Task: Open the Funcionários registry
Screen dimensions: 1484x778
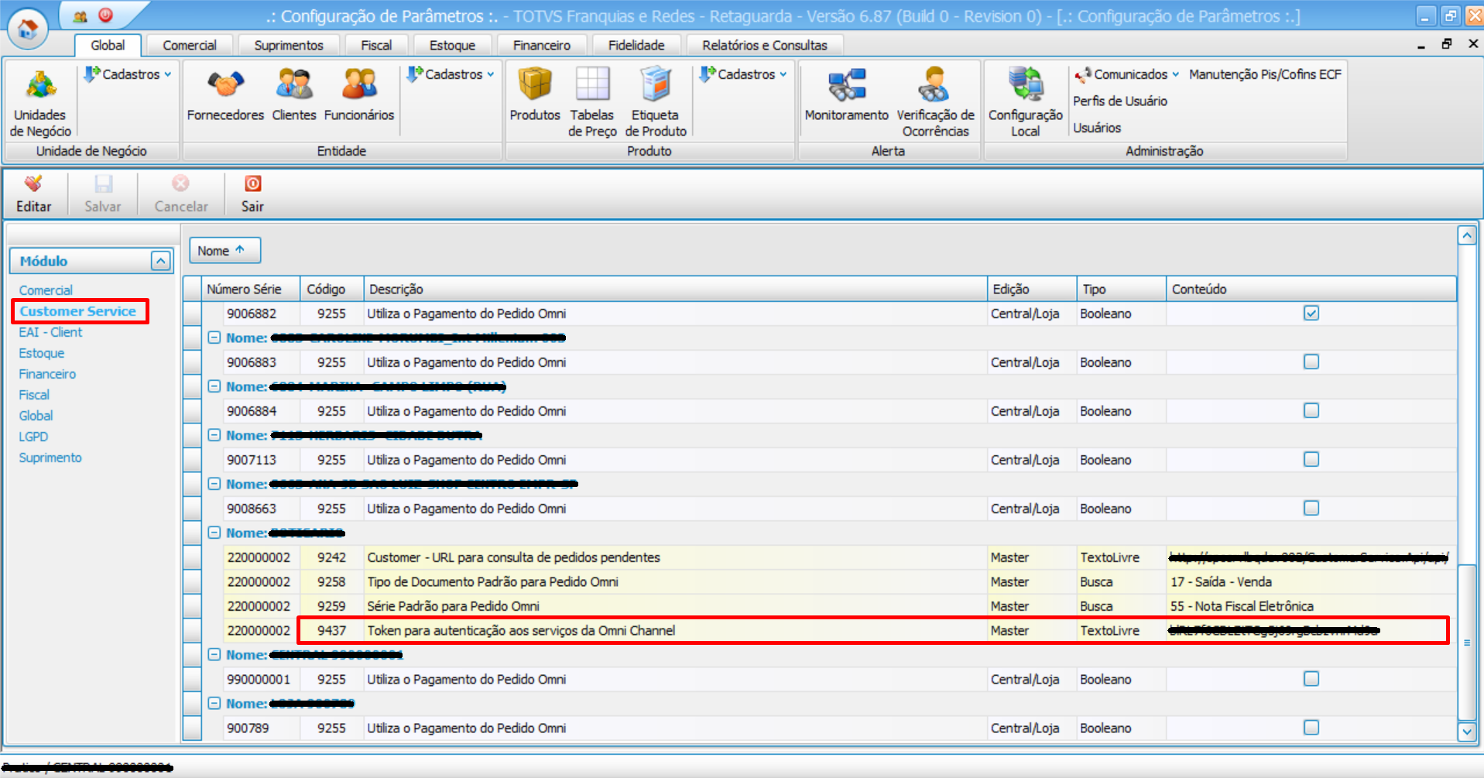Action: tap(359, 95)
